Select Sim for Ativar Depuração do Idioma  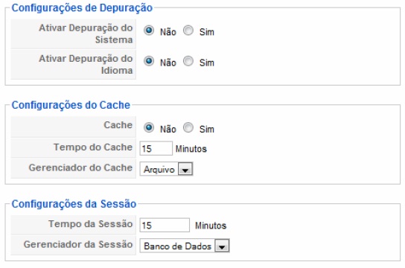[x=188, y=61]
